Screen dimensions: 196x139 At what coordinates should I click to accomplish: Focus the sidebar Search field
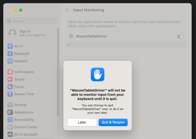click(x=32, y=21)
